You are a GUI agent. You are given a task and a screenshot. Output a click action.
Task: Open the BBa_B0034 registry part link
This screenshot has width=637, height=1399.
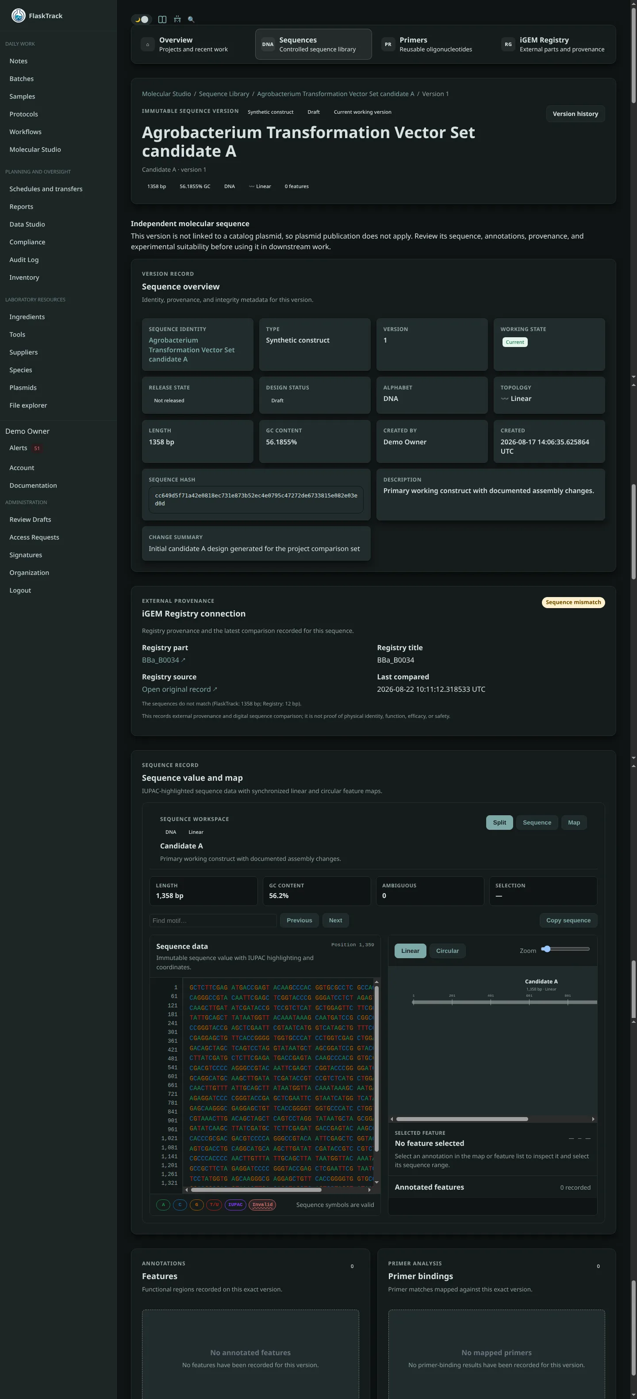point(163,660)
